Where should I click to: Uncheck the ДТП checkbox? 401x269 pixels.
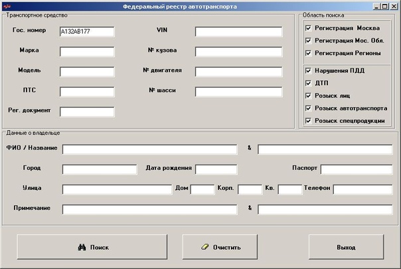point(308,83)
